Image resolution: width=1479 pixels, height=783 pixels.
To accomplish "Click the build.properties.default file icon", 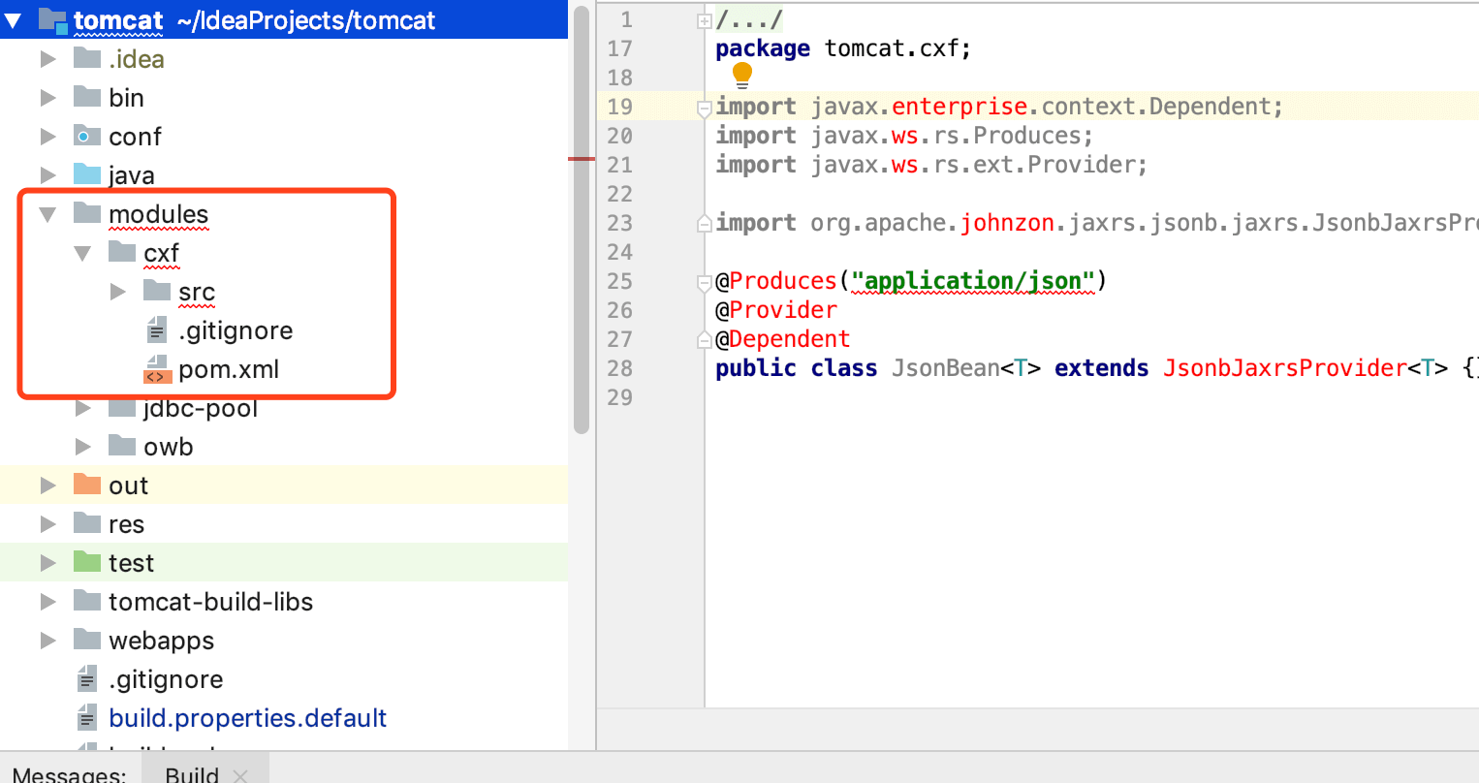I will point(87,718).
